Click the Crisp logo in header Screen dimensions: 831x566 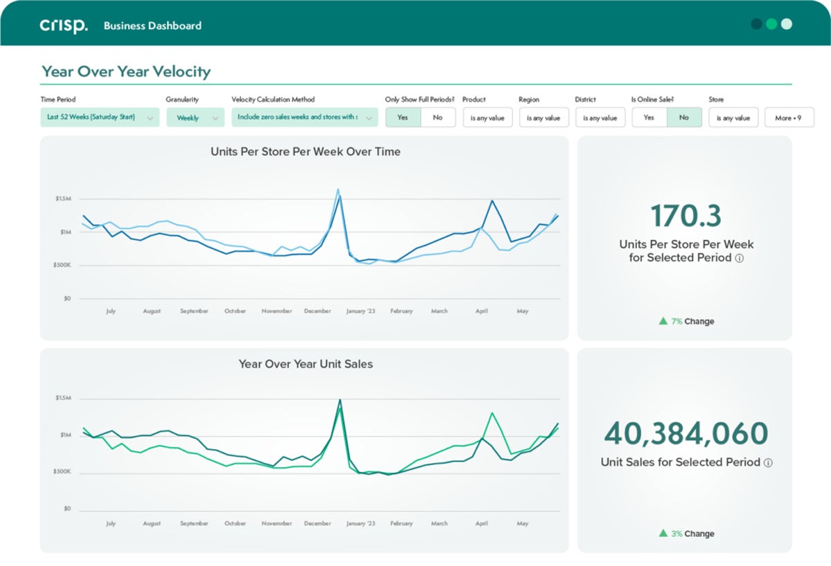tap(64, 26)
